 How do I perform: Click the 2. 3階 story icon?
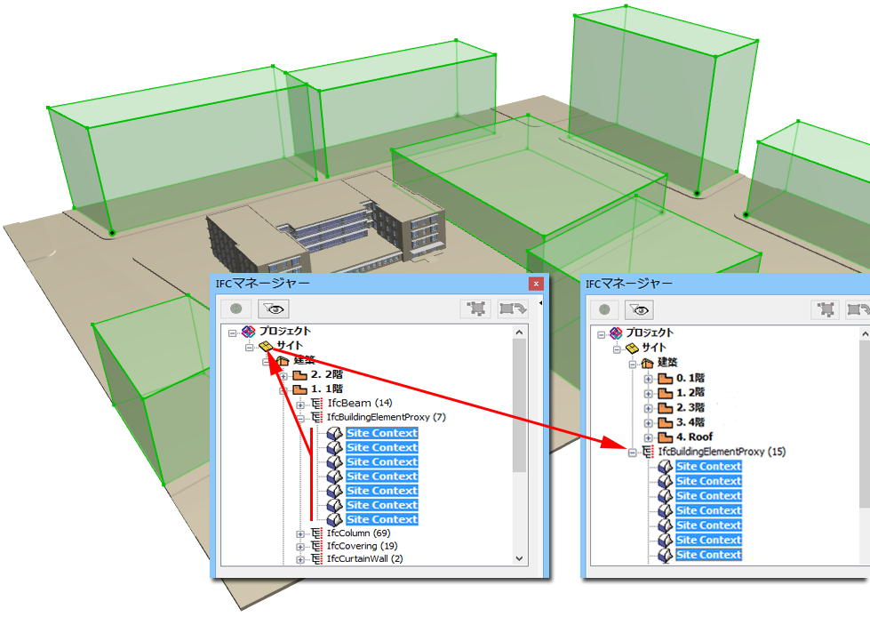665,408
